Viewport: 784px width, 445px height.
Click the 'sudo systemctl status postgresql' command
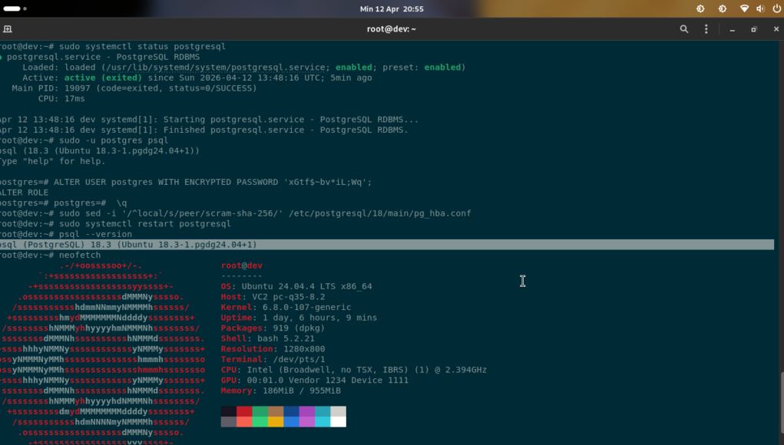coord(143,47)
